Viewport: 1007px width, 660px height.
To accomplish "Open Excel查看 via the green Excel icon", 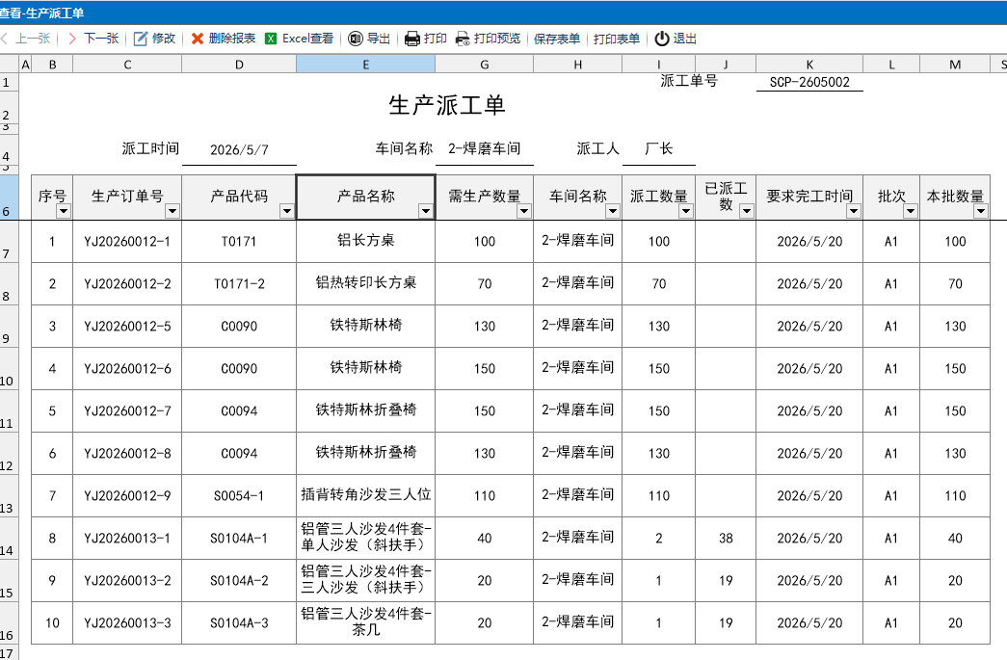I will (271, 39).
